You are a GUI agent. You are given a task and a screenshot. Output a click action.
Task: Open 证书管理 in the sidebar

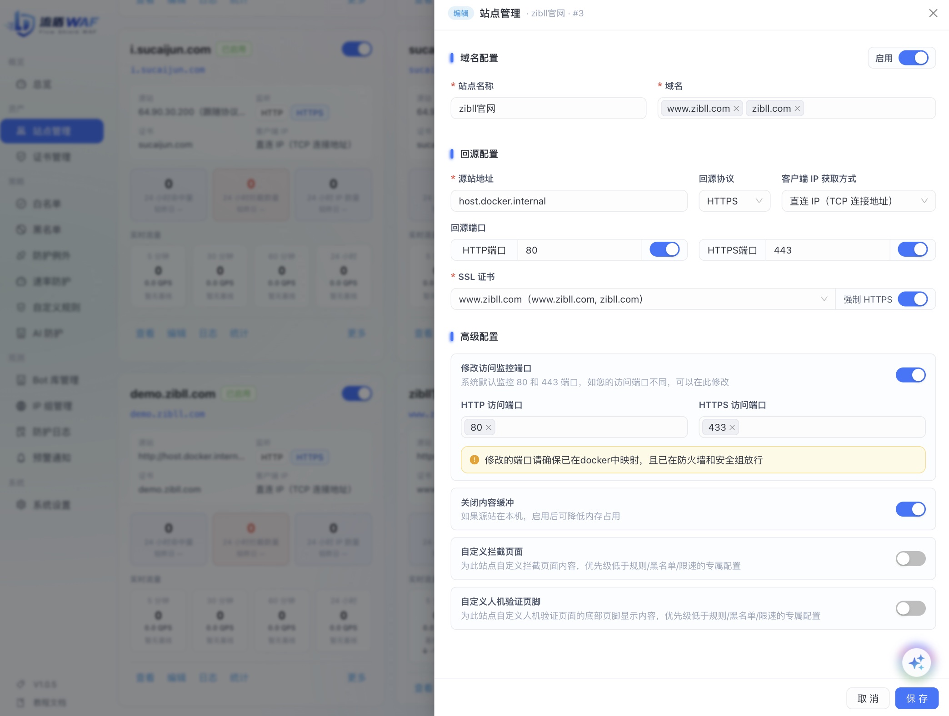pos(52,157)
